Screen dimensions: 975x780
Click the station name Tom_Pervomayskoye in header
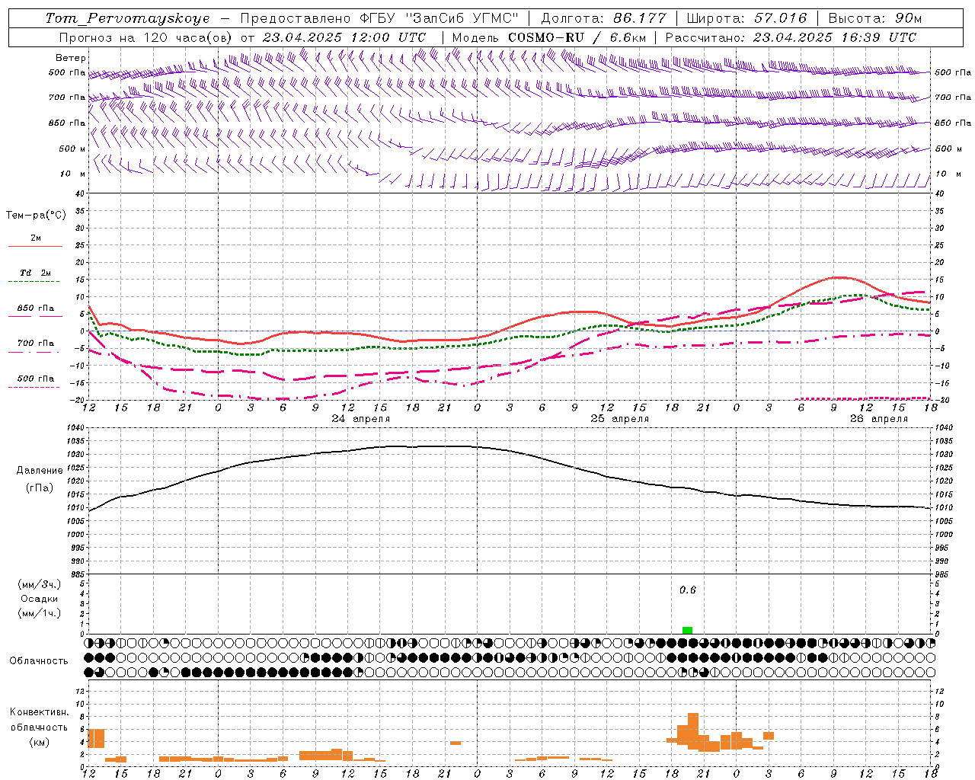[x=127, y=18]
